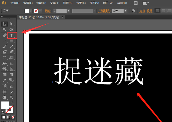Open the 字符 character panel link
Screen dimensions: 172x122
pos(142,11)
